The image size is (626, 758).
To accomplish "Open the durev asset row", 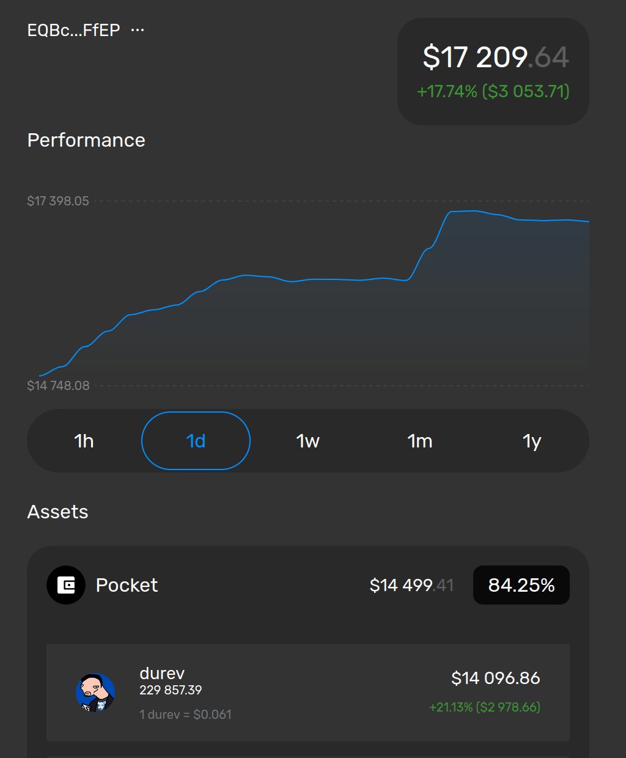I will [x=307, y=693].
